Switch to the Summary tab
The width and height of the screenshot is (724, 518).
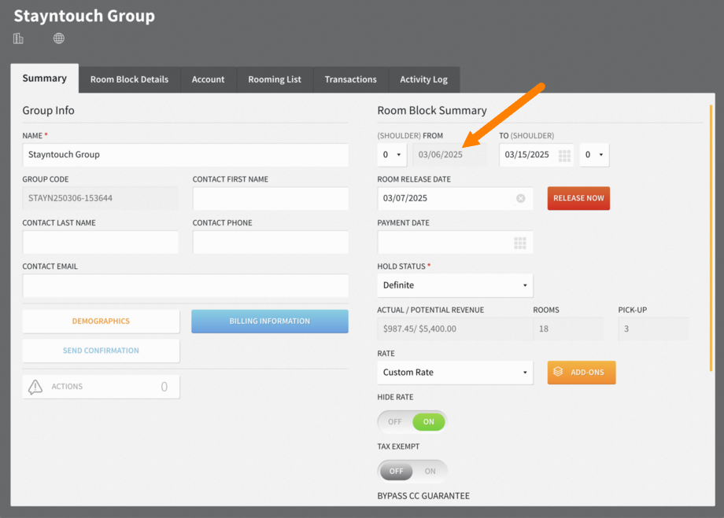tap(45, 79)
